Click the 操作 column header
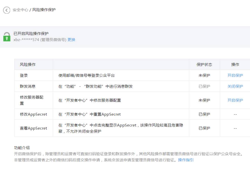Viewport: 250px width, 172px height. coord(235,65)
